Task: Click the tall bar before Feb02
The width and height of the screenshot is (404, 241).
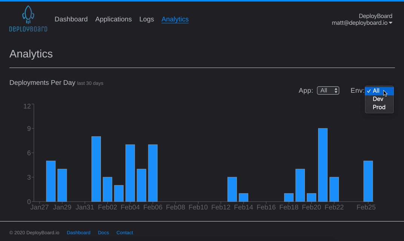Action: pos(96,169)
